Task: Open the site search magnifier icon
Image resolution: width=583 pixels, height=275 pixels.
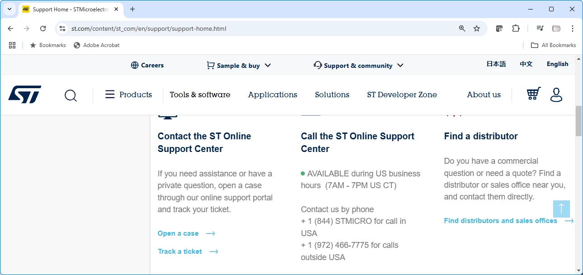Action: [x=71, y=95]
